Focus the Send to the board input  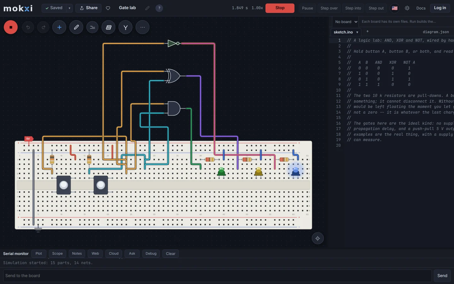coord(217,276)
